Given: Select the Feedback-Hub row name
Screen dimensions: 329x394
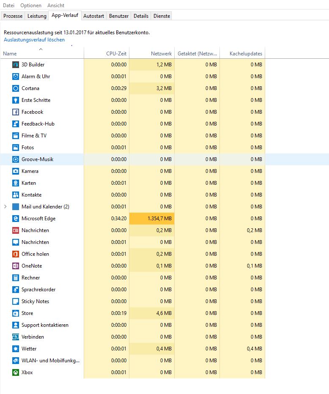Looking at the screenshot, I should 38,123.
